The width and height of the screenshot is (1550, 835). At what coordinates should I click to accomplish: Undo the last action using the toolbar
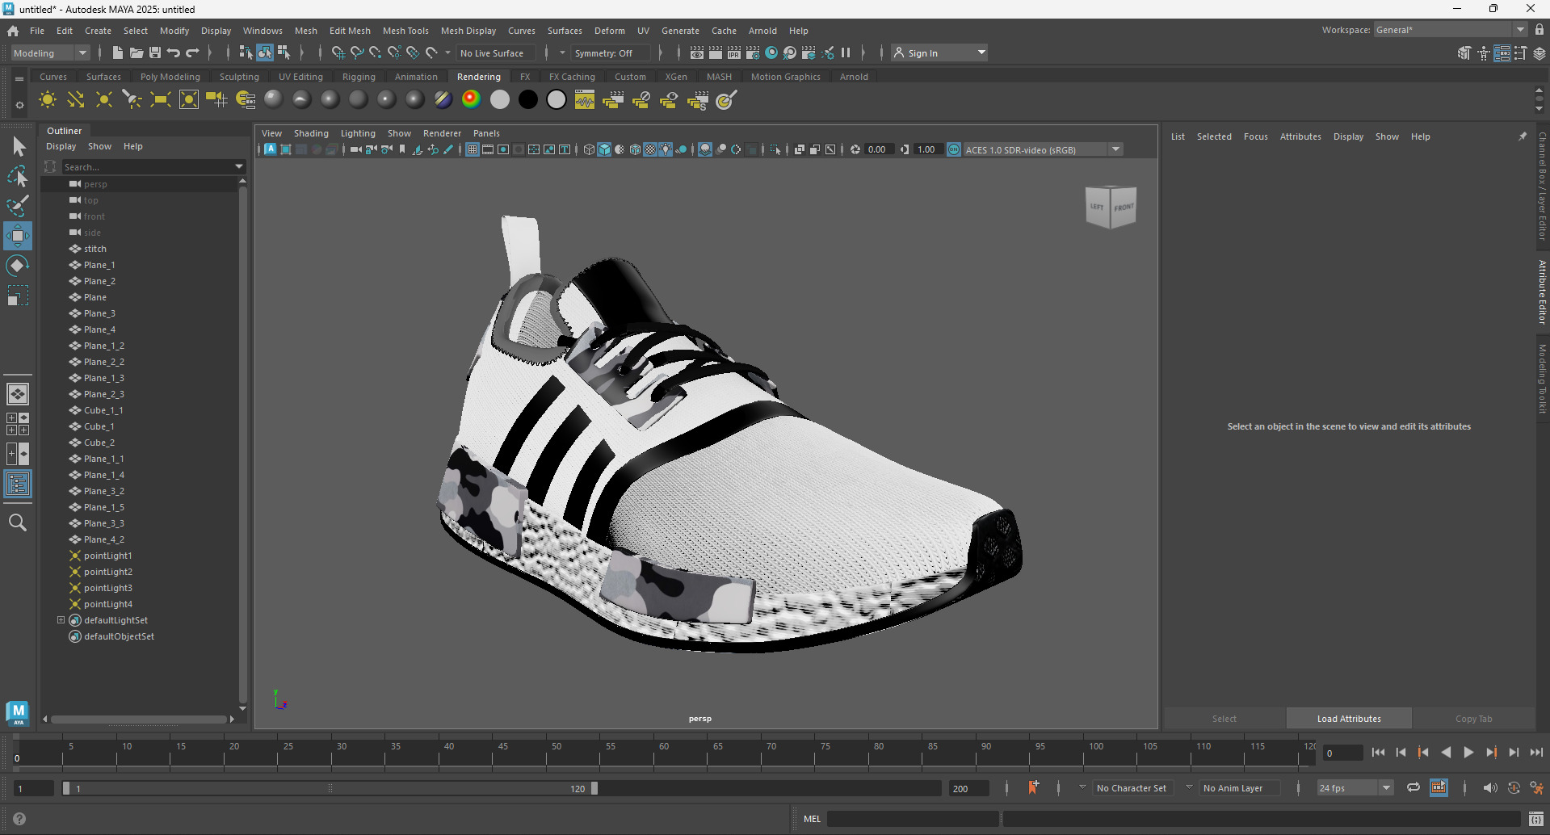pos(173,52)
